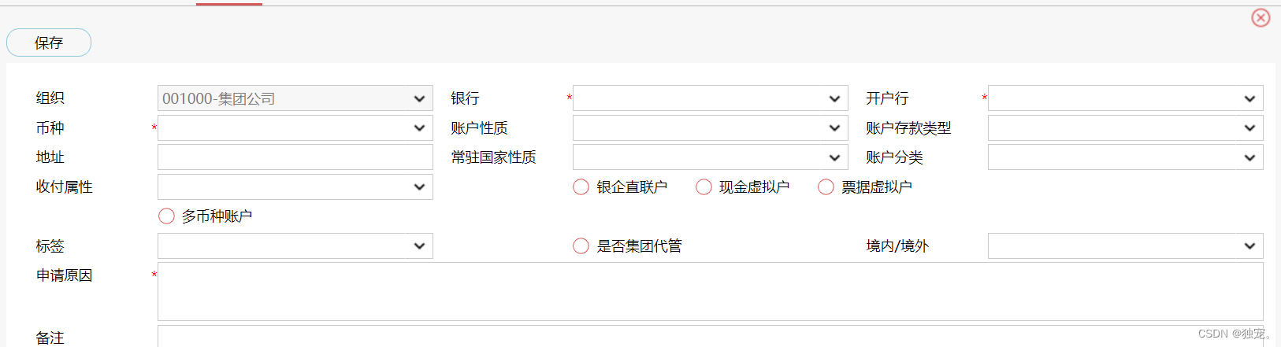Select the 银企直联户 radio button

click(581, 186)
